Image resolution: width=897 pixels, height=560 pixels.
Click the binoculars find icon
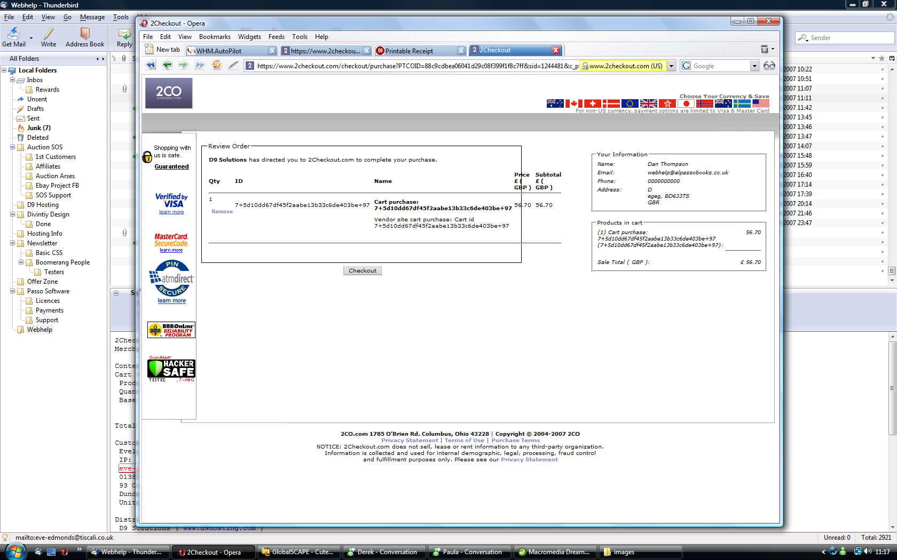(x=769, y=66)
